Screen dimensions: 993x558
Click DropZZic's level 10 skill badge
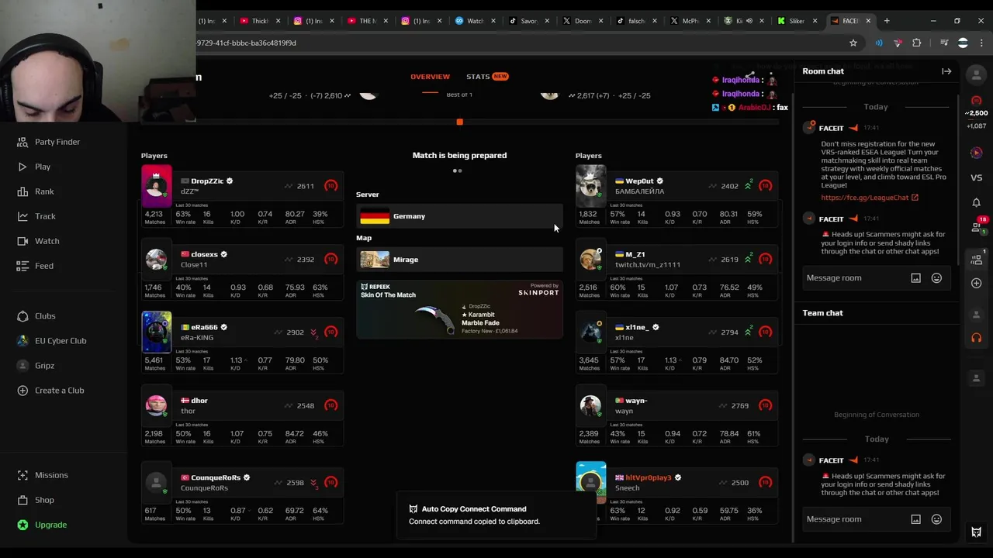[x=331, y=186]
